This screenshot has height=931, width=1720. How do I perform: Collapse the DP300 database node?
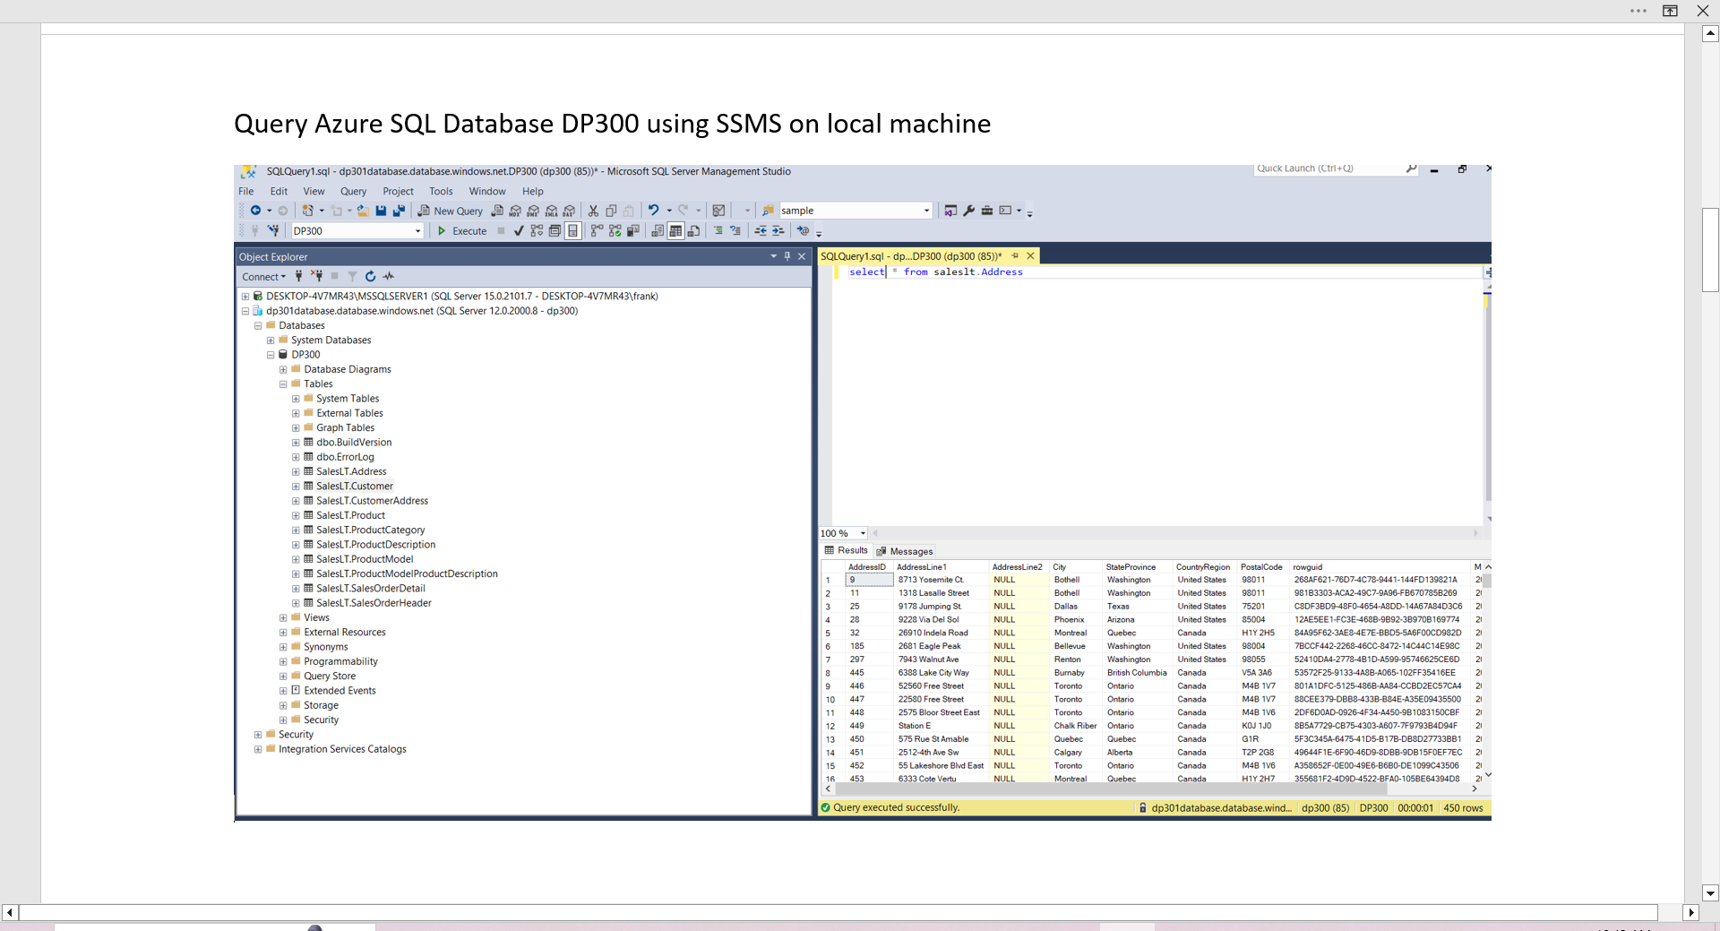271,355
